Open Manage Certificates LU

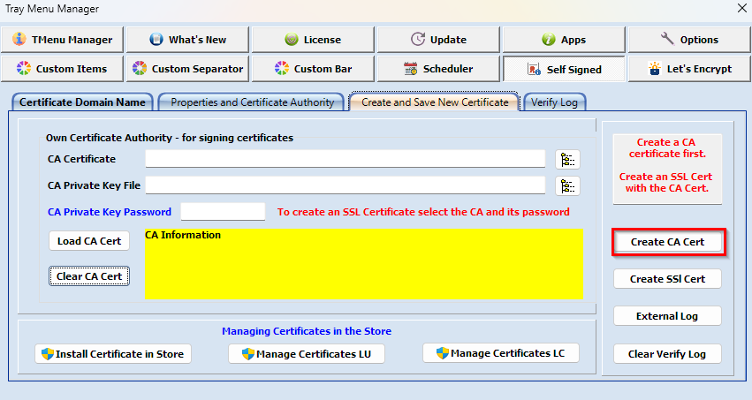tap(307, 354)
